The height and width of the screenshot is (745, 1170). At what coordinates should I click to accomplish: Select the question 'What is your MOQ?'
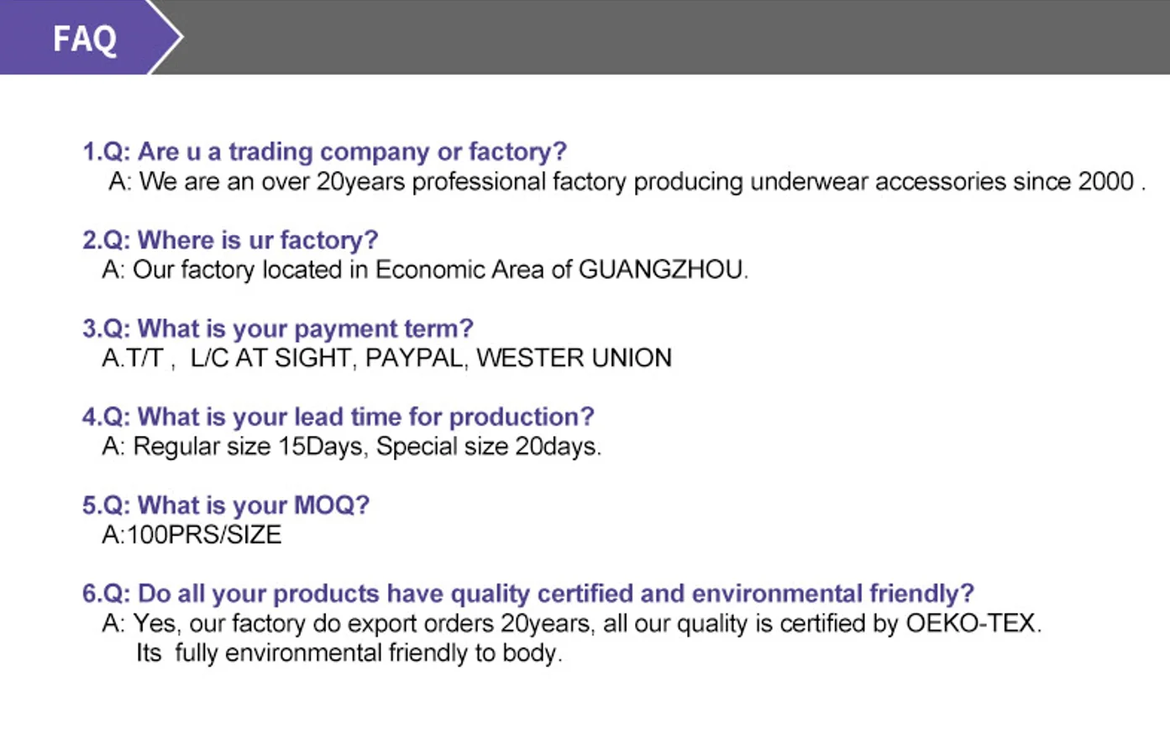click(x=225, y=505)
